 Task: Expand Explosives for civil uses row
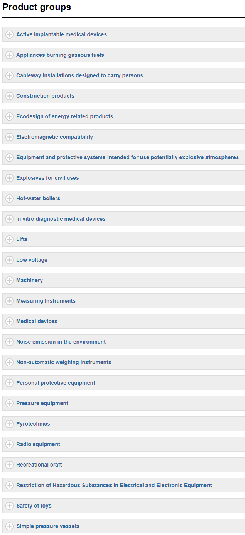123,178
